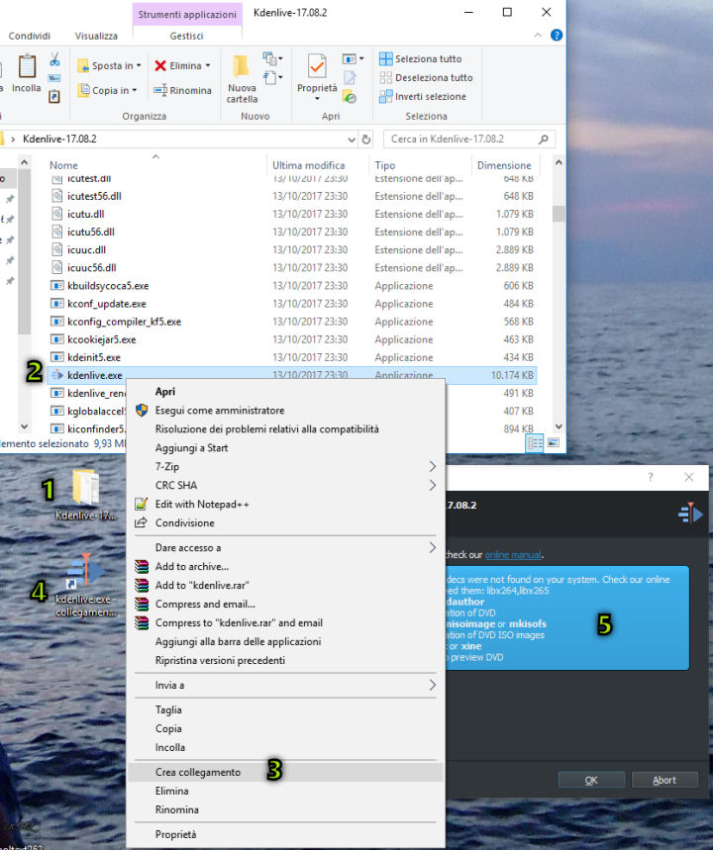Click the Notepad++ icon in context menu

(141, 504)
